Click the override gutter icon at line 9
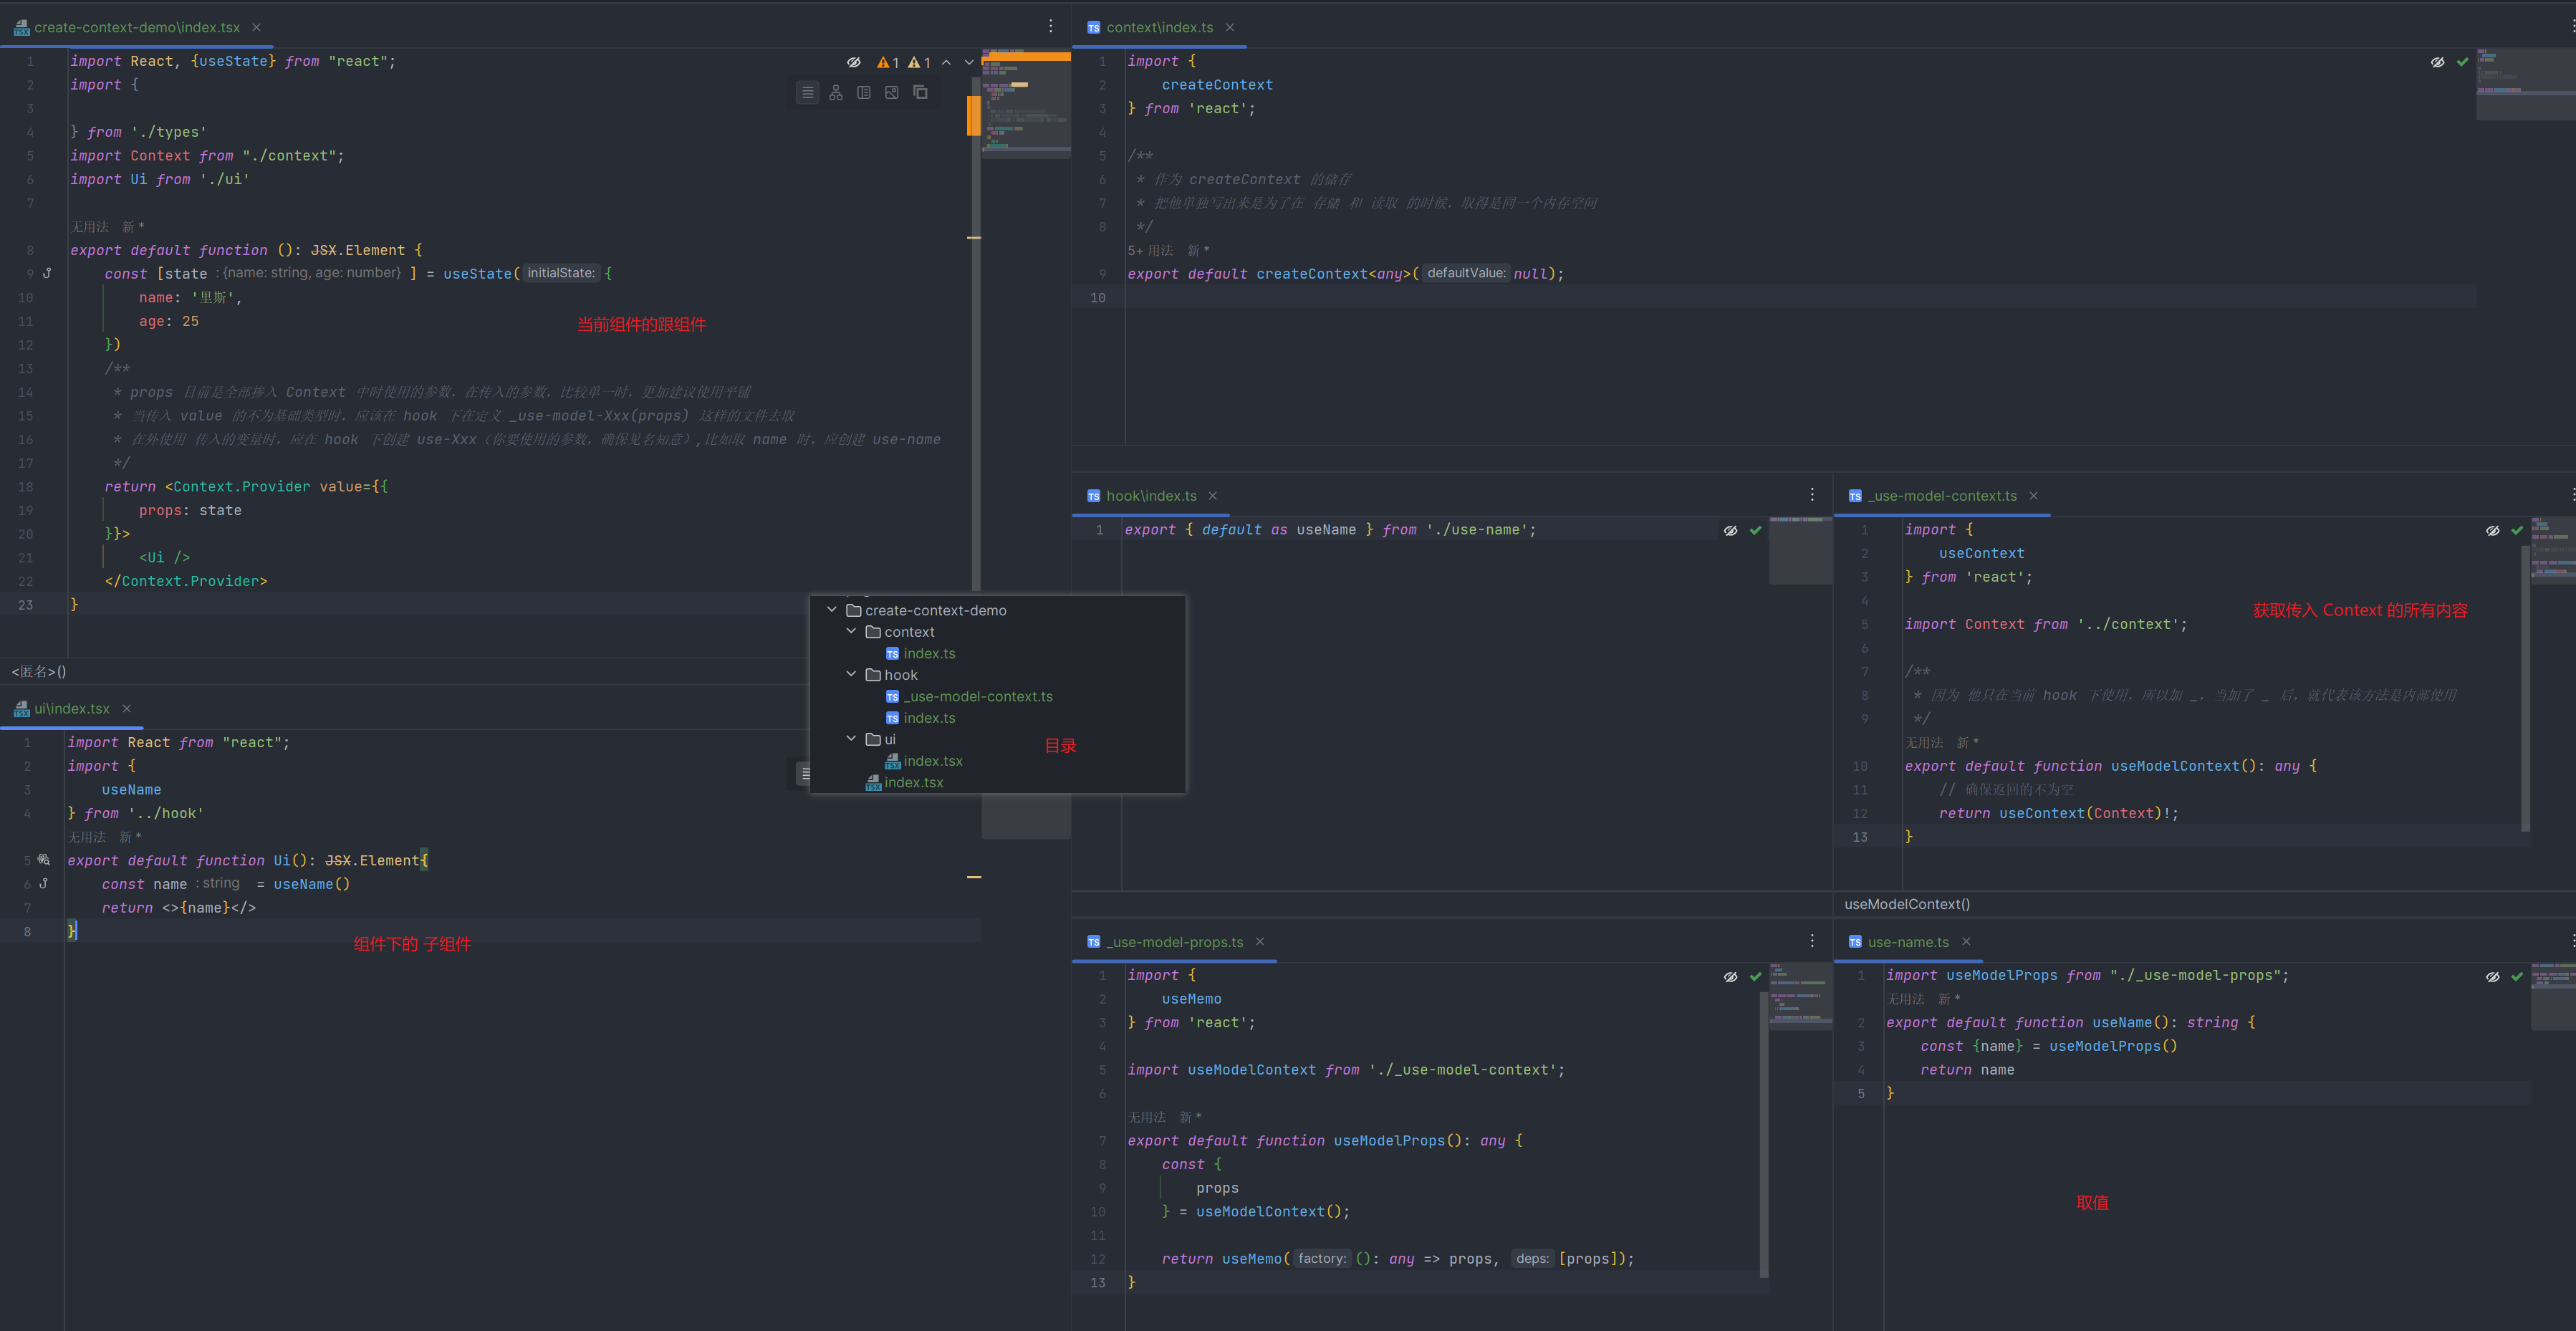 46,273
